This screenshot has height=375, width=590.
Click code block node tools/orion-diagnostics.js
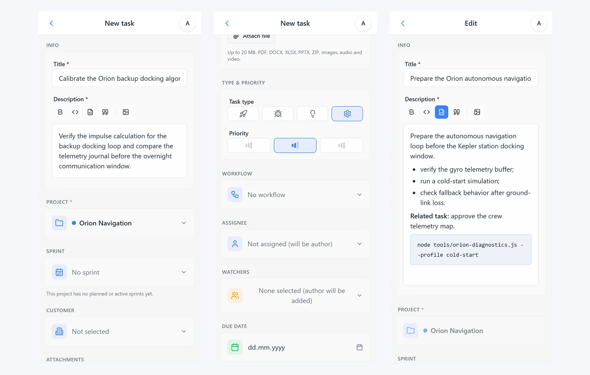(471, 250)
